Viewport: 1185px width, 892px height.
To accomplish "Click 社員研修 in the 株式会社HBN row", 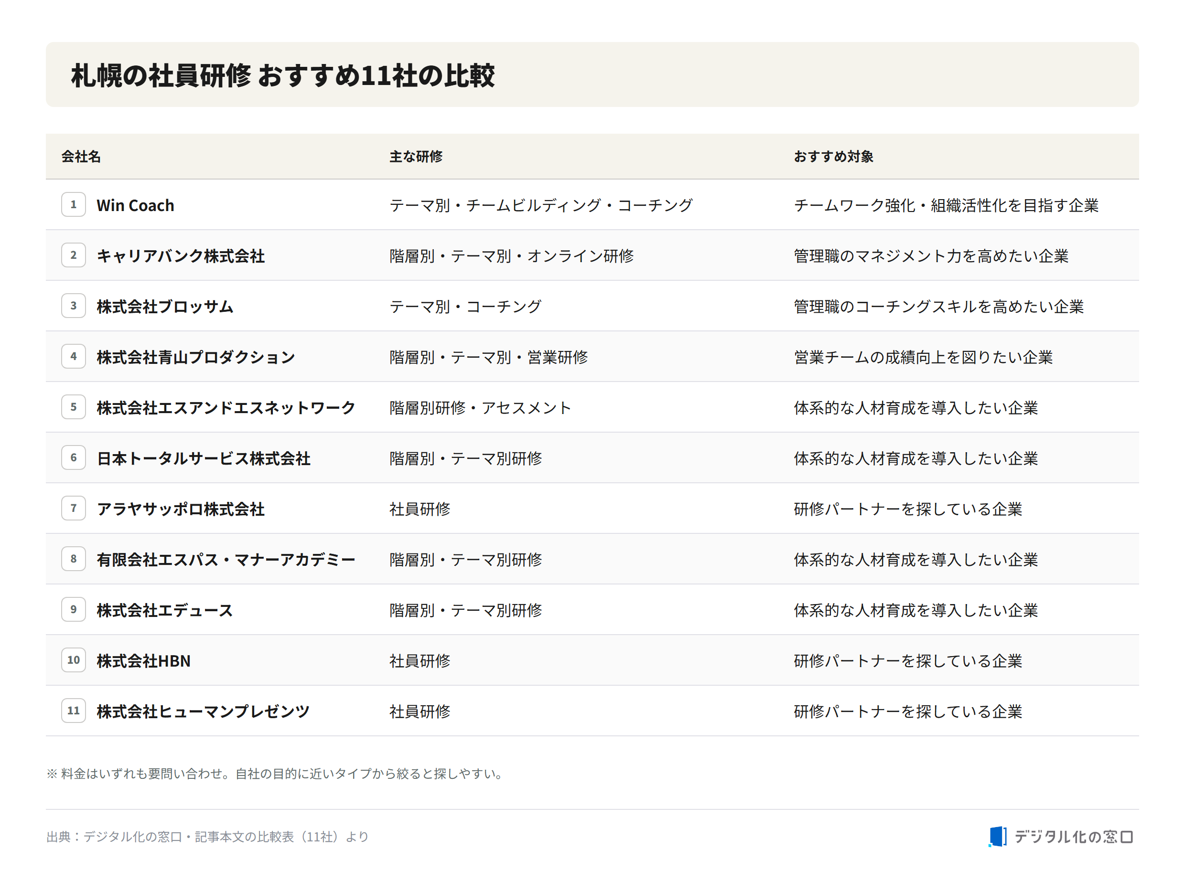I will (420, 661).
